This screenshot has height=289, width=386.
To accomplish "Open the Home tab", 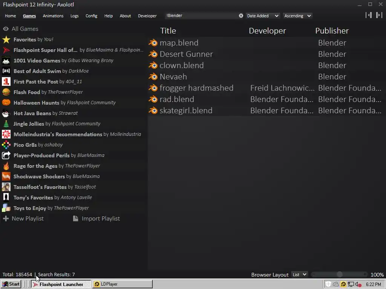I will tap(10, 16).
